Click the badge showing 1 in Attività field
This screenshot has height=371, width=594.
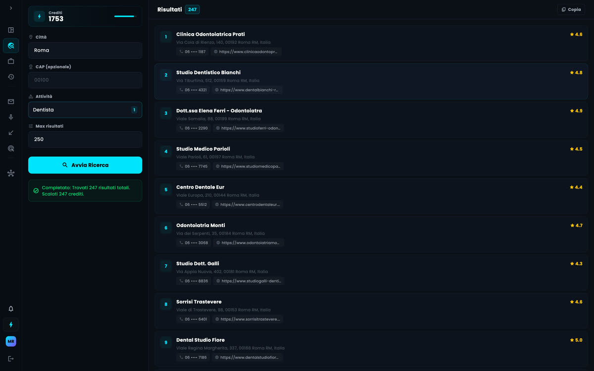click(x=134, y=110)
